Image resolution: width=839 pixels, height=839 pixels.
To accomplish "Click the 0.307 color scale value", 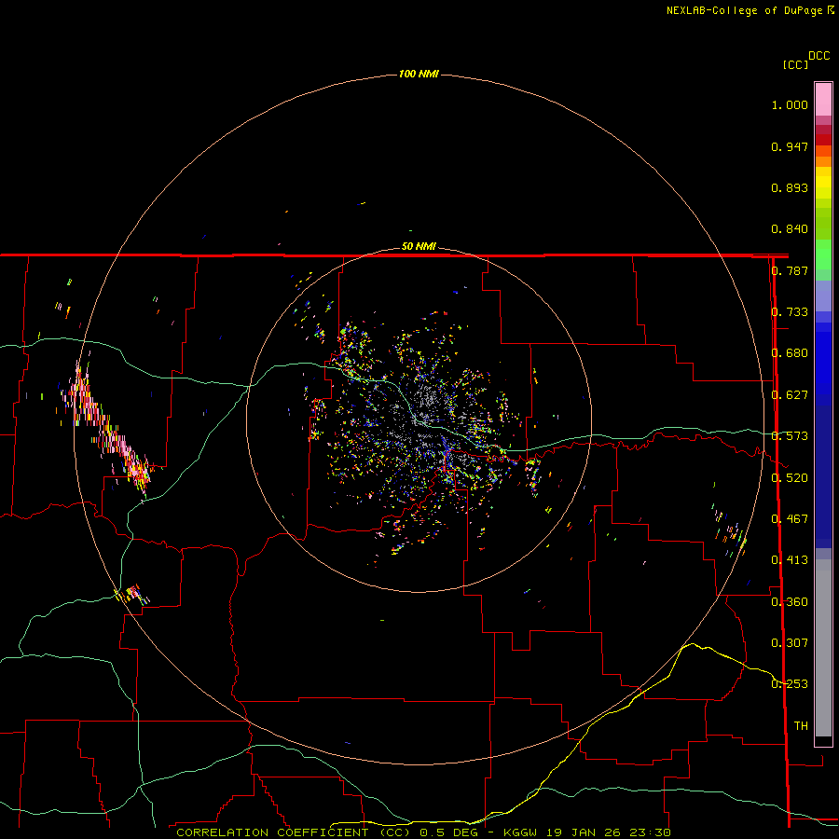I will pyautogui.click(x=790, y=643).
